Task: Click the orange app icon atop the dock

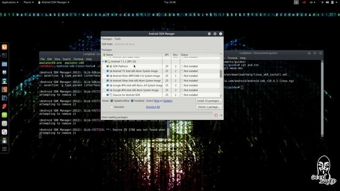Action: pos(4,47)
